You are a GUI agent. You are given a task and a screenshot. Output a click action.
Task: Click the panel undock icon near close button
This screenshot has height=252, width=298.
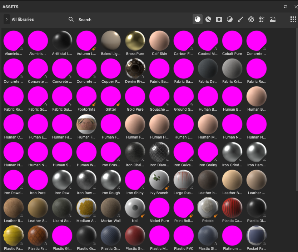(x=285, y=6)
